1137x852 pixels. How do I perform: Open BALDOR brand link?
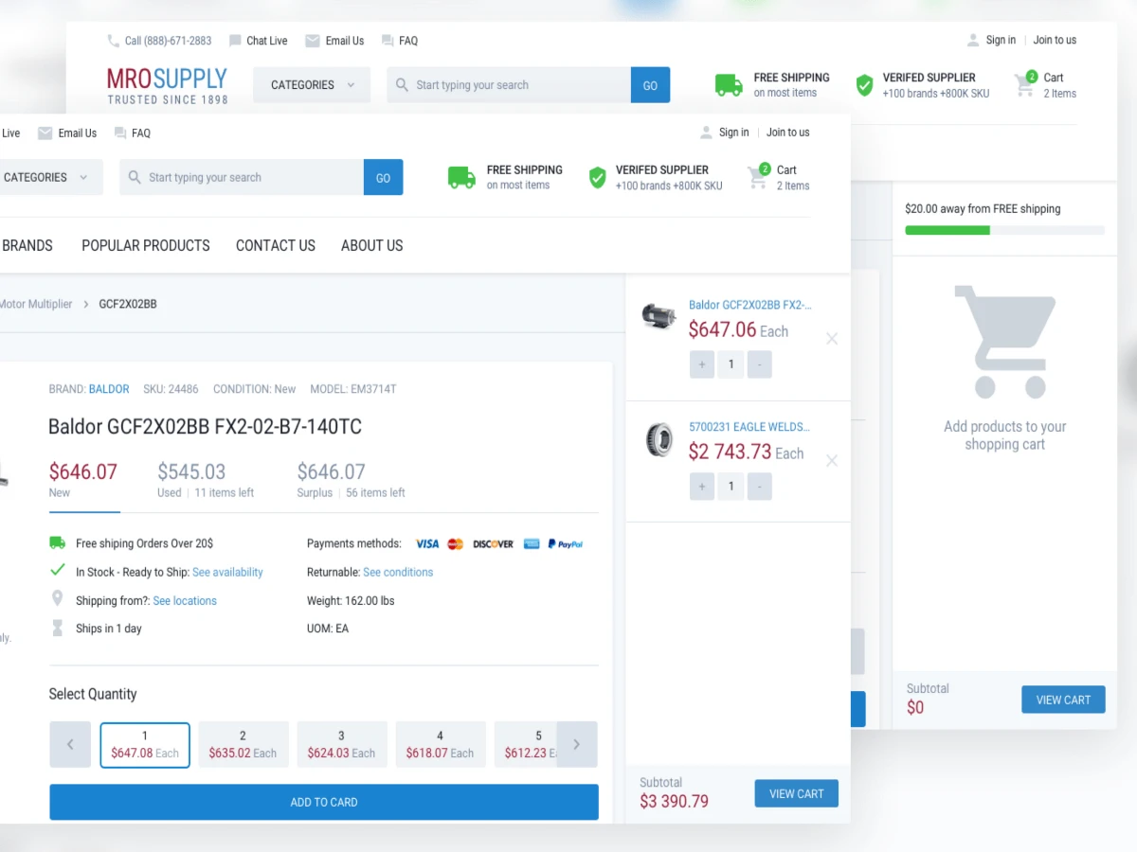point(109,389)
